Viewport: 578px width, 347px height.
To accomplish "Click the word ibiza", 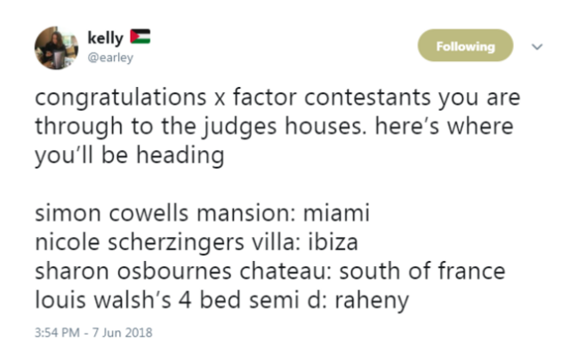I will coord(333,242).
